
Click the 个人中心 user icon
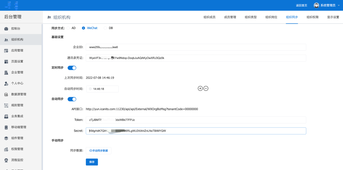coord(6,83)
